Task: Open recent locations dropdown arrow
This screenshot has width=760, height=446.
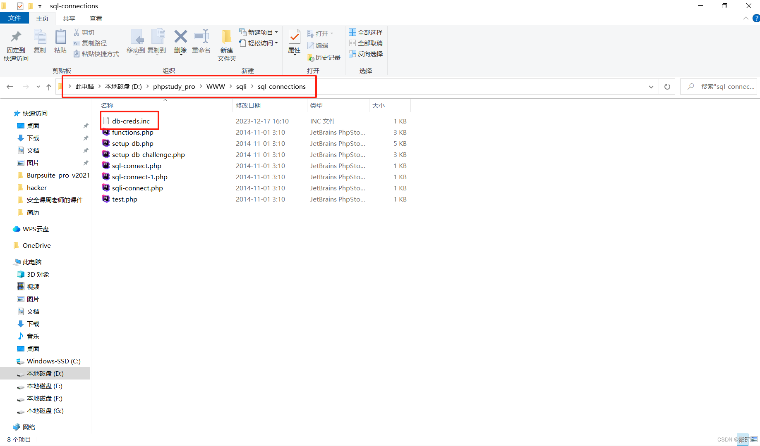Action: [38, 87]
